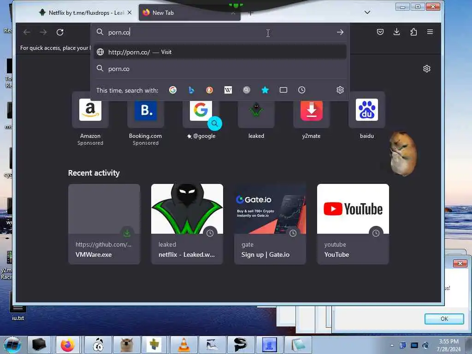The width and height of the screenshot is (472, 354).
Task: Close the background dialog with red X
Action: pyautogui.click(x=460, y=263)
